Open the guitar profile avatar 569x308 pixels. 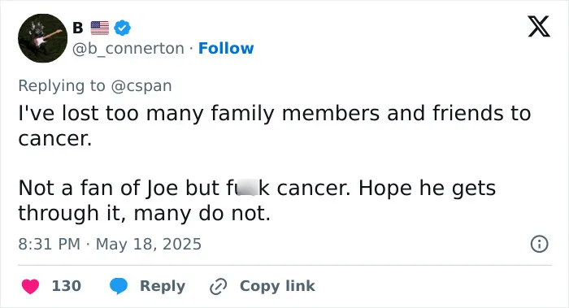coord(43,38)
